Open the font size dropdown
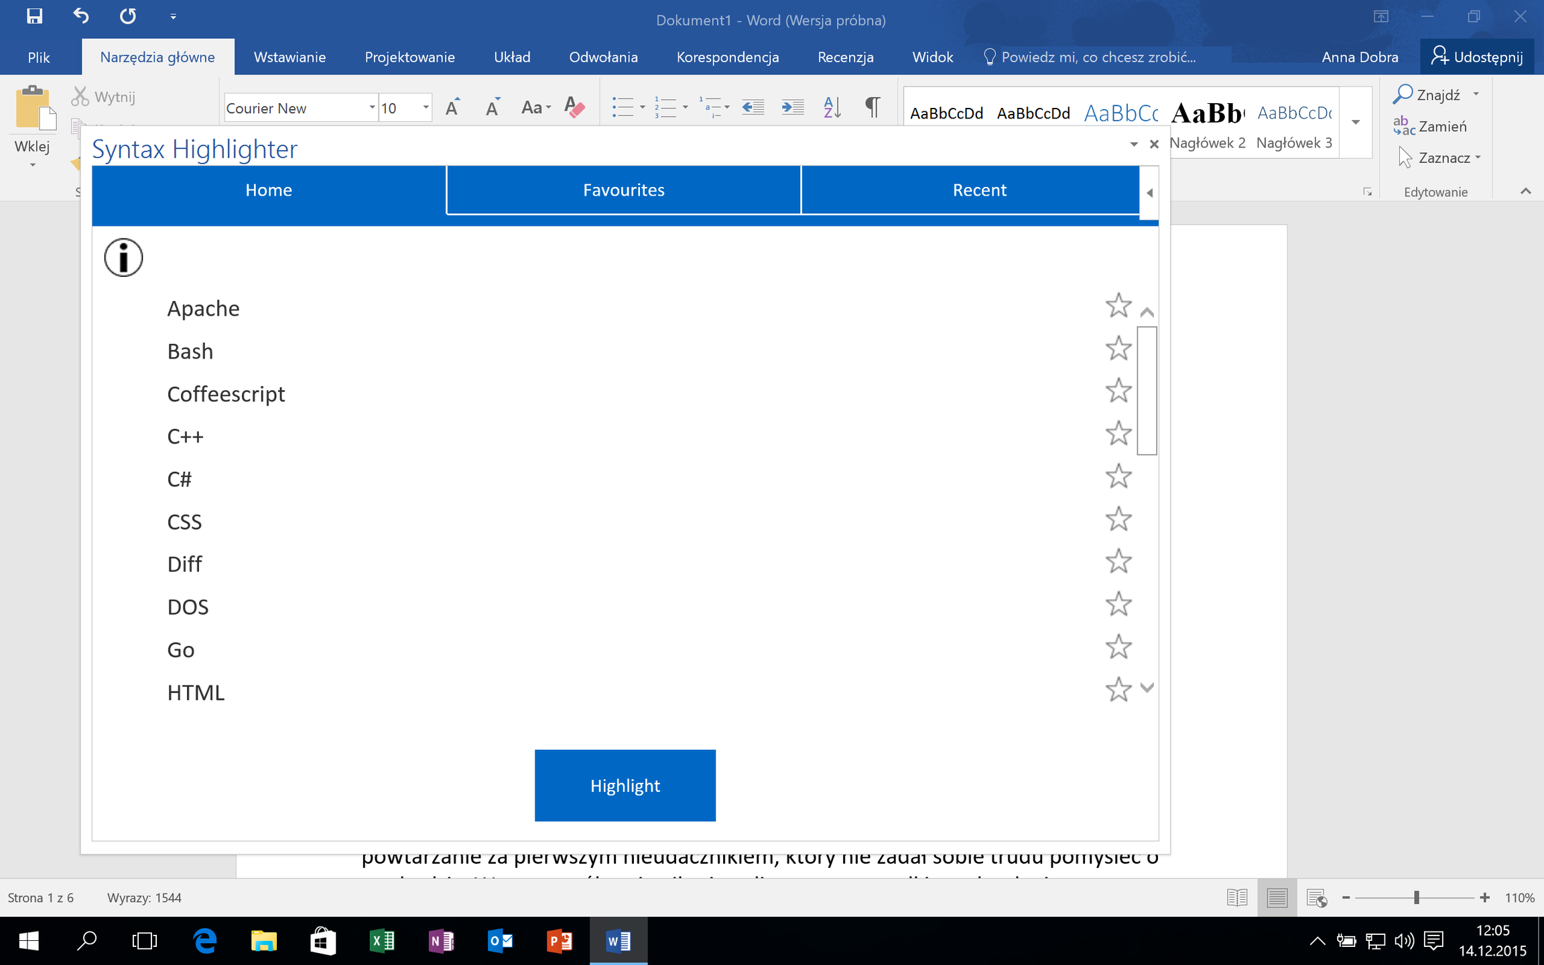The image size is (1544, 965). click(426, 108)
